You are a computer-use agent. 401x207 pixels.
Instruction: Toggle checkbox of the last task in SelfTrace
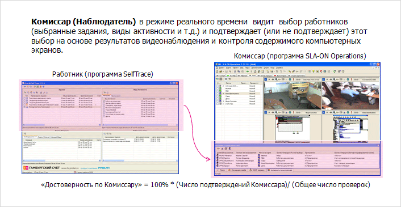pos(24,107)
